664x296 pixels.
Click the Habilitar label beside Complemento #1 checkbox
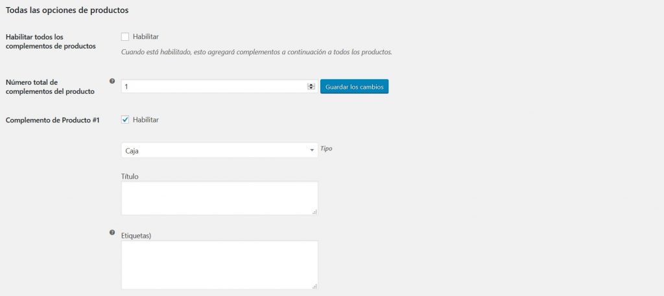146,119
